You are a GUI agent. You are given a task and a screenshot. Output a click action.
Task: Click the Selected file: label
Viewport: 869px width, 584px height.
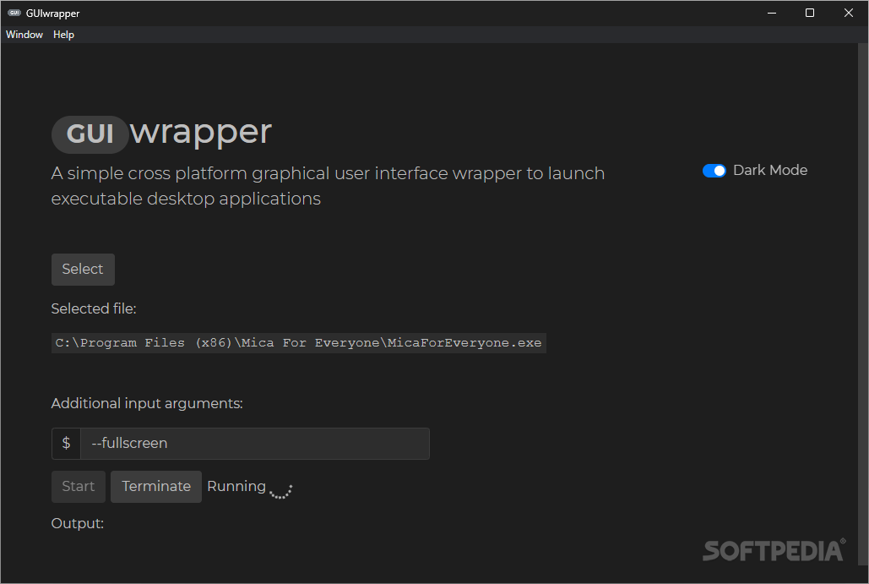[x=94, y=309]
